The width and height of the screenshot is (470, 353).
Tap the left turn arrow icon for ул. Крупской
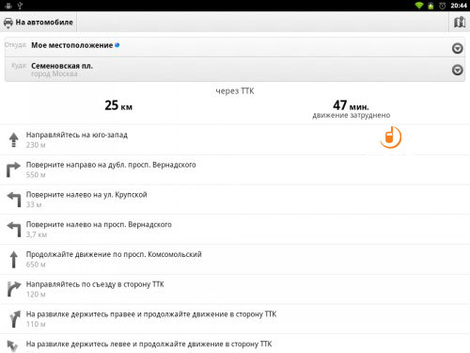point(14,200)
